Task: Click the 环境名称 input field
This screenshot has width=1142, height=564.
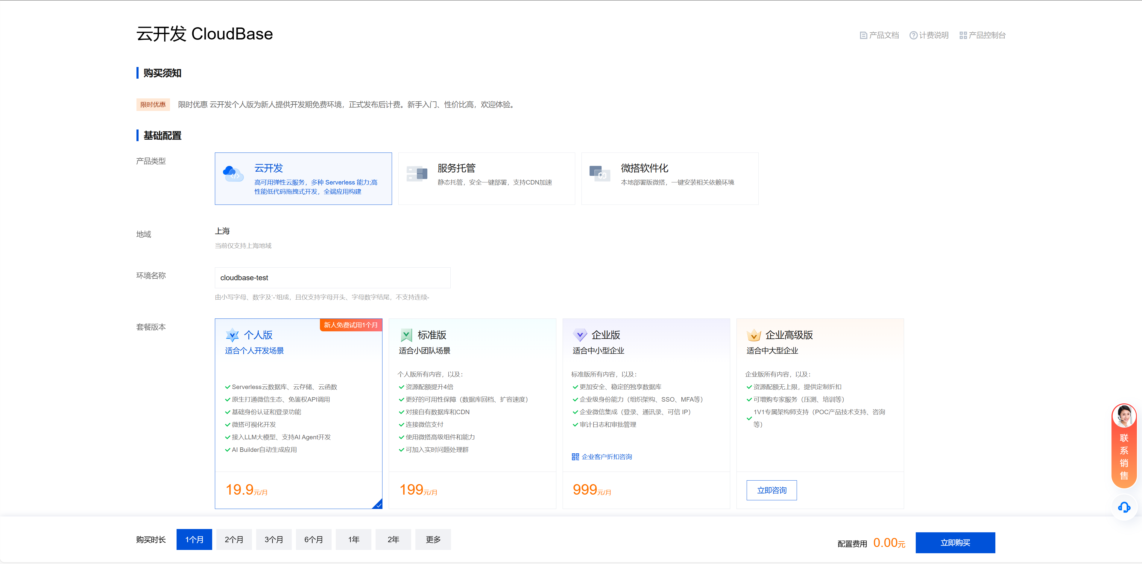Action: [332, 278]
